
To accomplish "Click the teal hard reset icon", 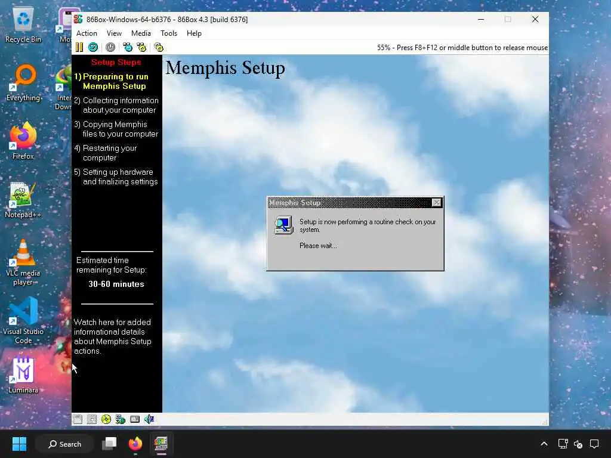I will 92,48.
